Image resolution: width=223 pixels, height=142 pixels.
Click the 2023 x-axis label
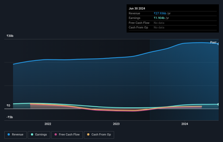coord(116,124)
